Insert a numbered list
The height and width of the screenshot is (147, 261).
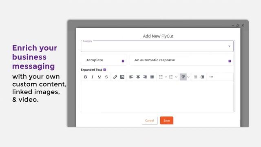tap(171, 77)
